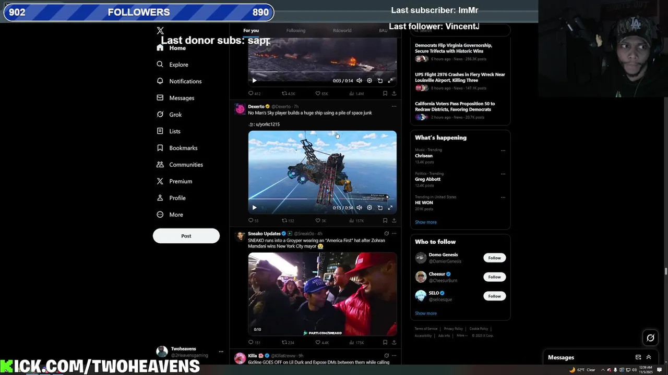Click the white Post button

coord(186,236)
